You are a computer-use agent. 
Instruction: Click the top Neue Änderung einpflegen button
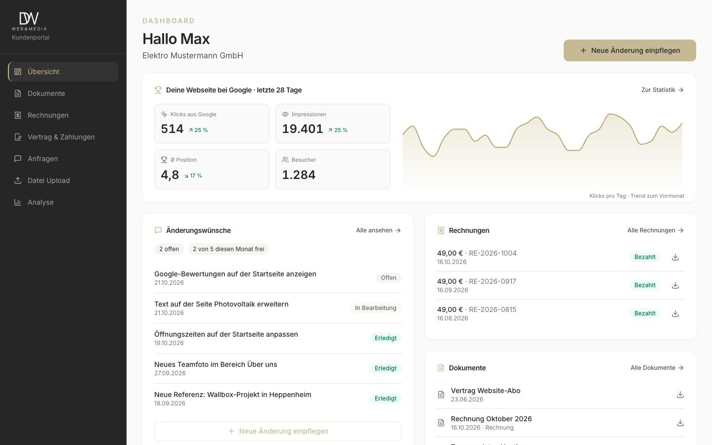630,50
